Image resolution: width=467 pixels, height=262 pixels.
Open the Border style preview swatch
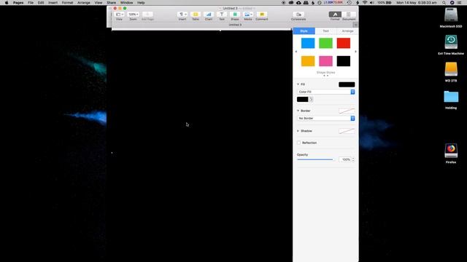click(347, 111)
